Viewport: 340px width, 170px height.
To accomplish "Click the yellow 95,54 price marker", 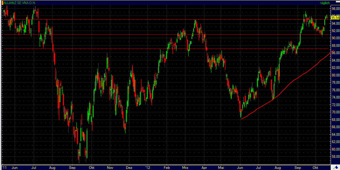I will tap(335, 17).
